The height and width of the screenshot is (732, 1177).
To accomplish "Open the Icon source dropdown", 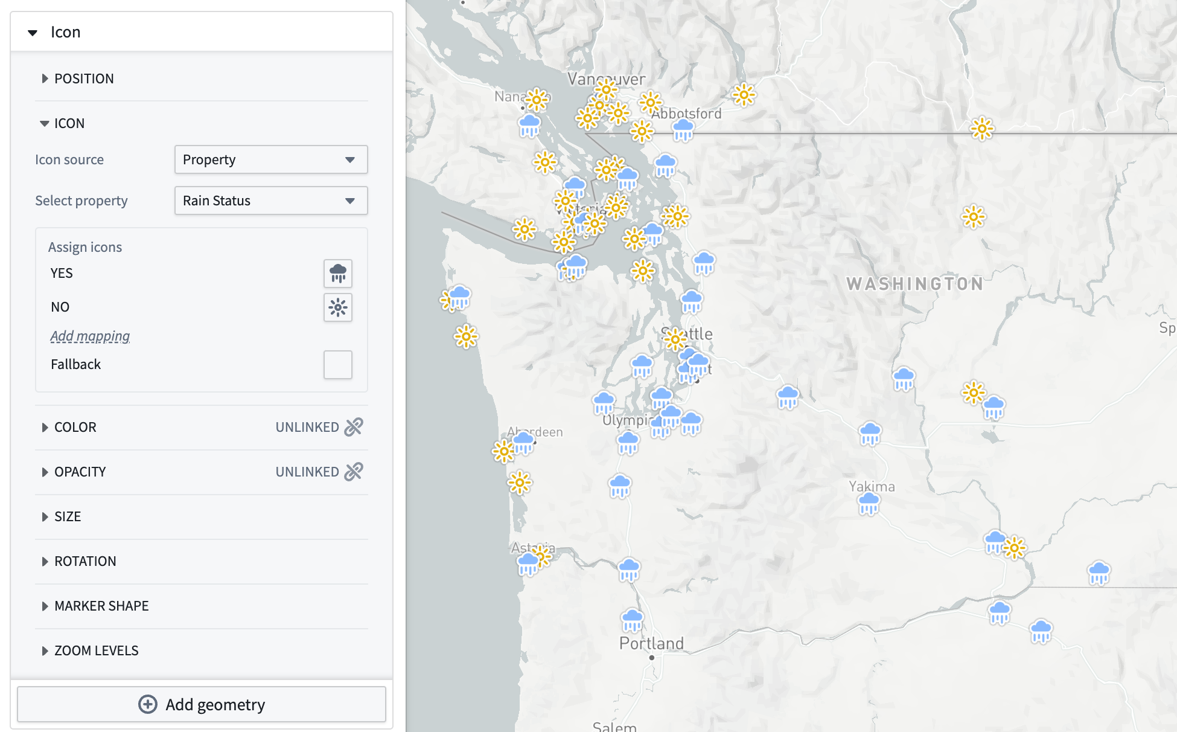I will tap(270, 159).
